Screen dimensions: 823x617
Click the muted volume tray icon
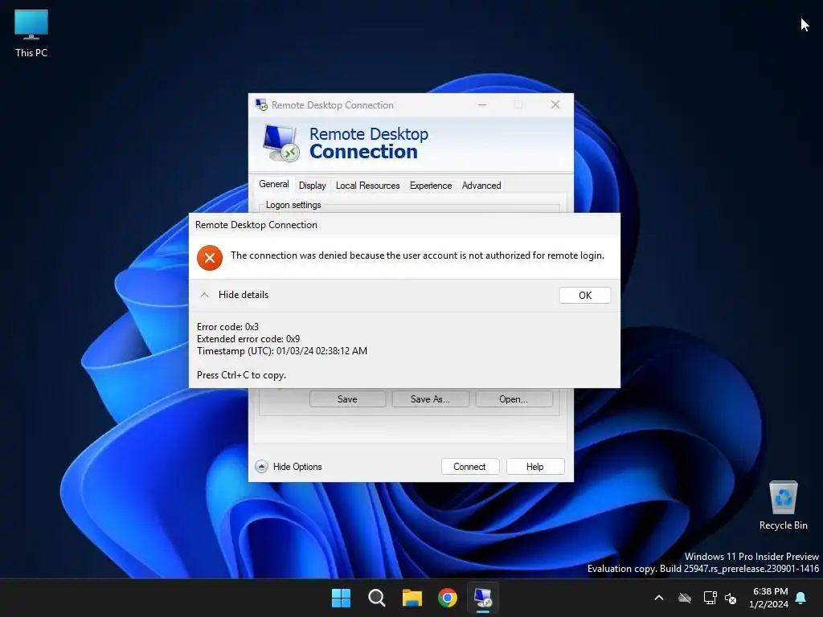731,598
